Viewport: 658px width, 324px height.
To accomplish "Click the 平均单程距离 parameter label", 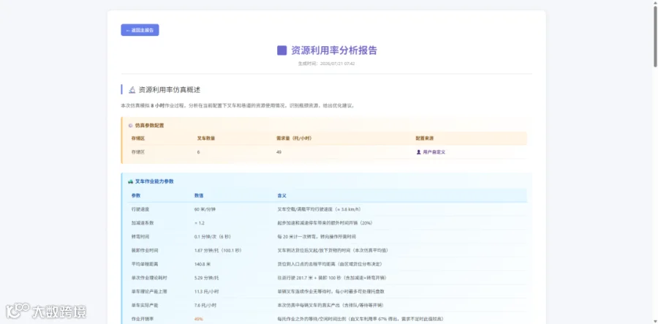I will (x=145, y=265).
